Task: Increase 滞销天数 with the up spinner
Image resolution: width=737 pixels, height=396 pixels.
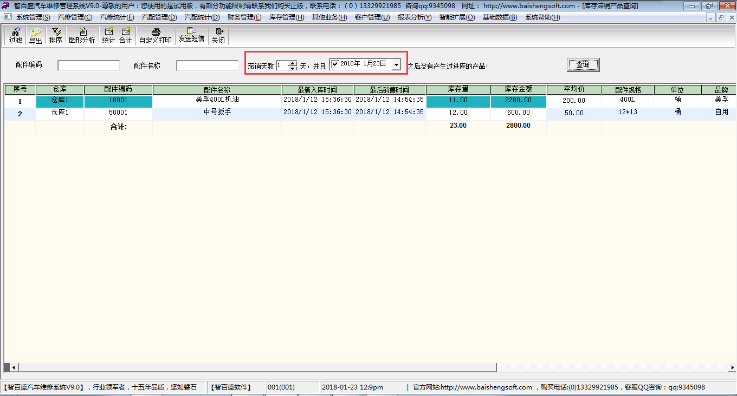Action: coord(293,63)
